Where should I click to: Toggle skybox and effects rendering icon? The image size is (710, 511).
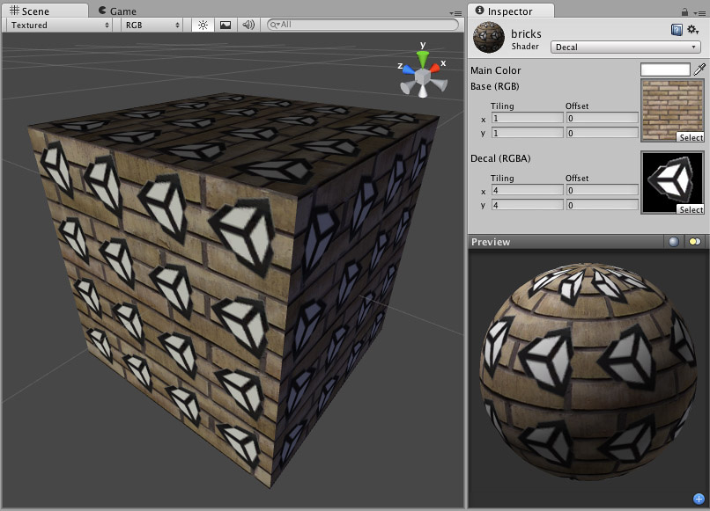click(224, 26)
